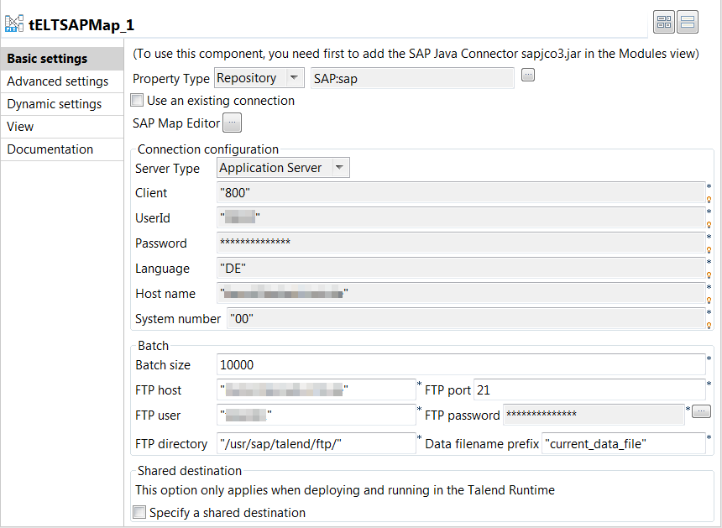The image size is (722, 528).
Task: Click the lightbulb hint beside the UserId field
Action: (x=709, y=225)
